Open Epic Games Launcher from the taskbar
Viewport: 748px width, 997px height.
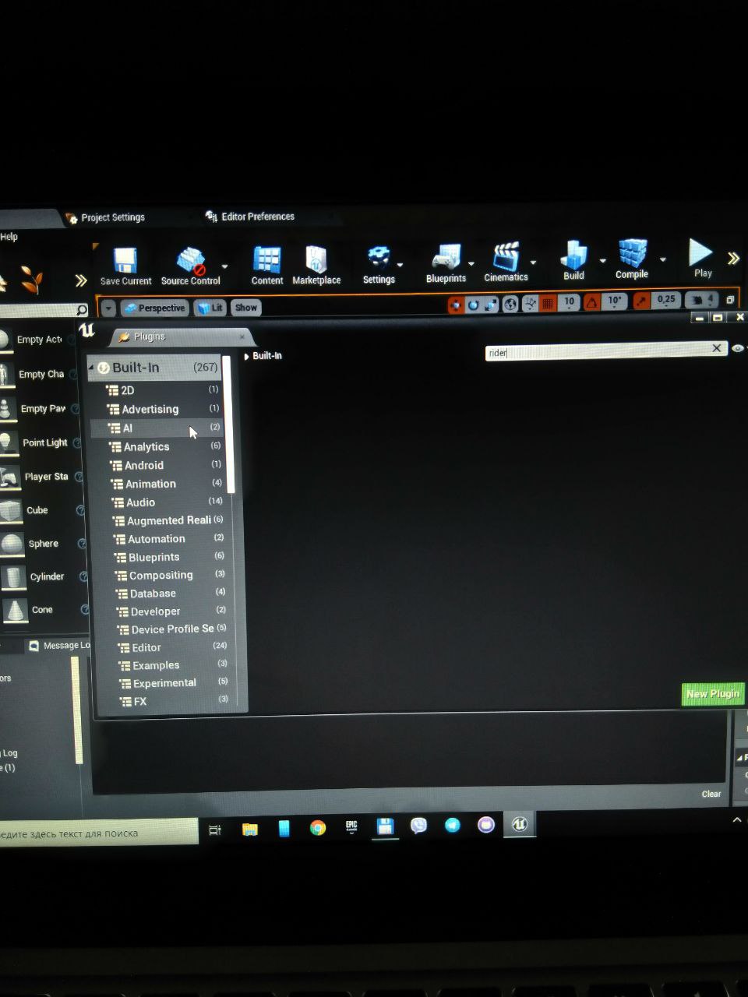[x=351, y=826]
